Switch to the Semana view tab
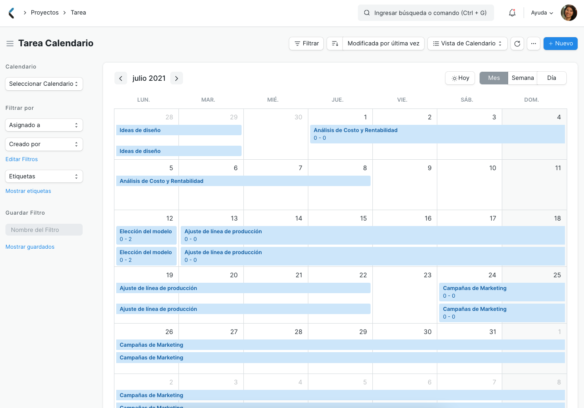This screenshot has height=408, width=584. click(x=522, y=78)
